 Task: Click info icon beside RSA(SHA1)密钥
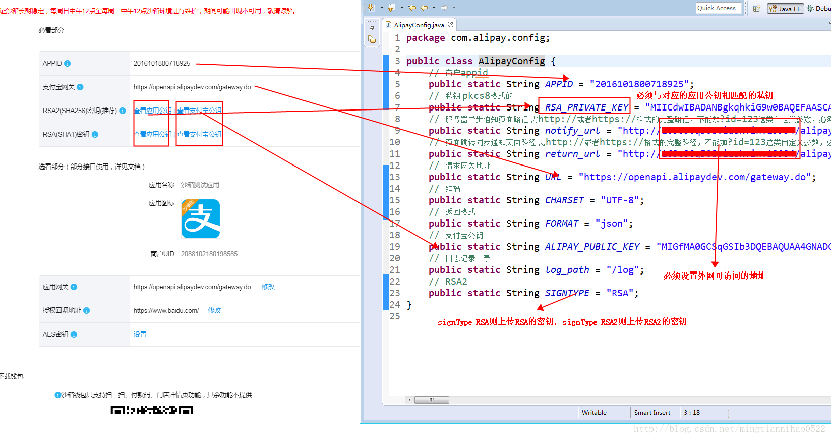click(95, 134)
